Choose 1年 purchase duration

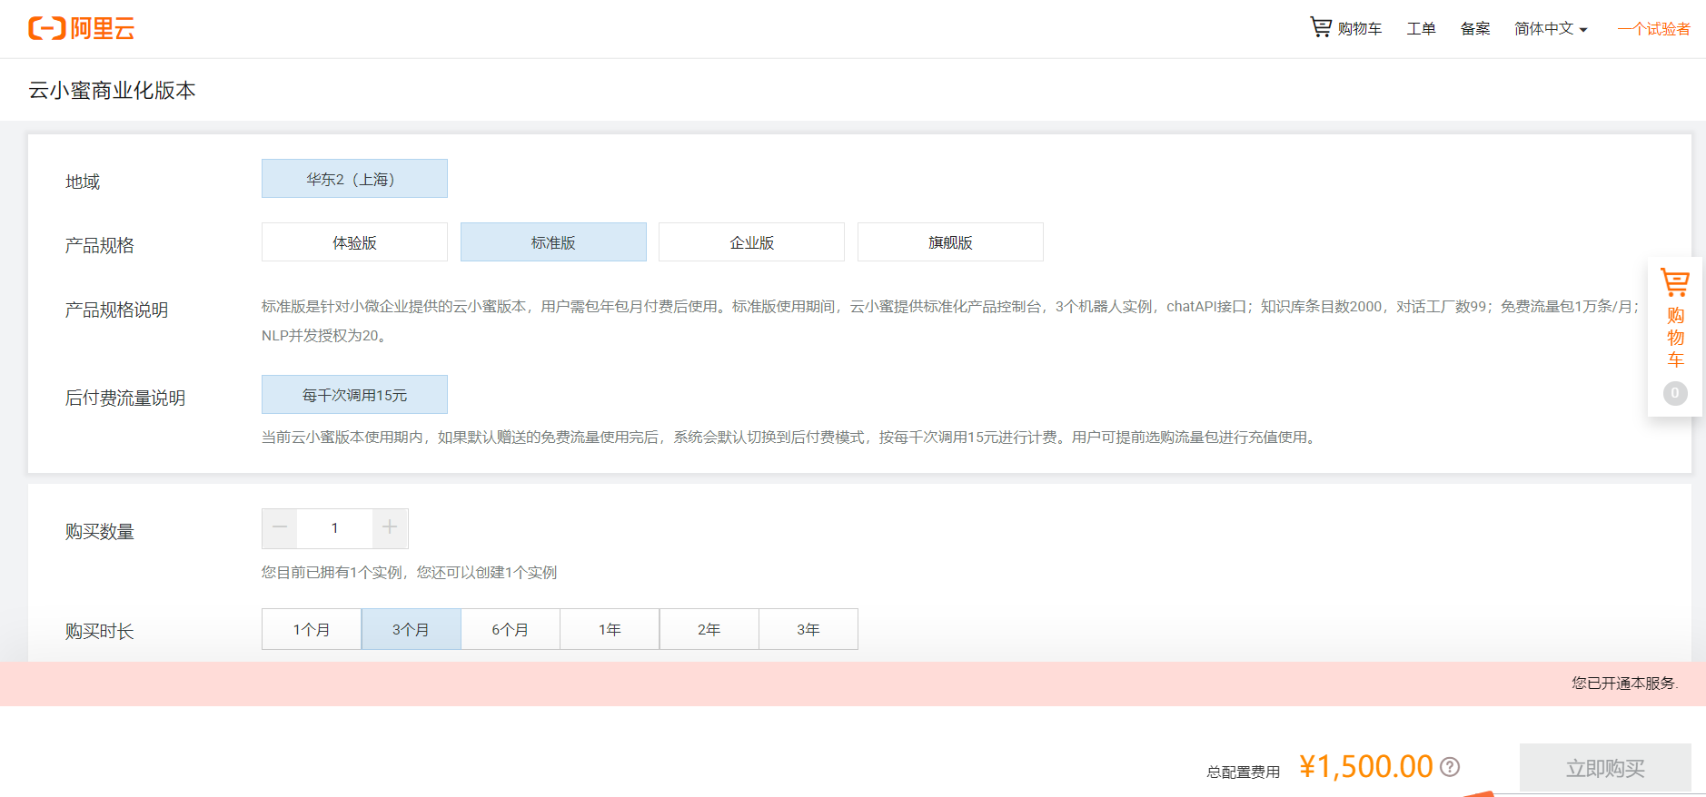[x=610, y=629]
